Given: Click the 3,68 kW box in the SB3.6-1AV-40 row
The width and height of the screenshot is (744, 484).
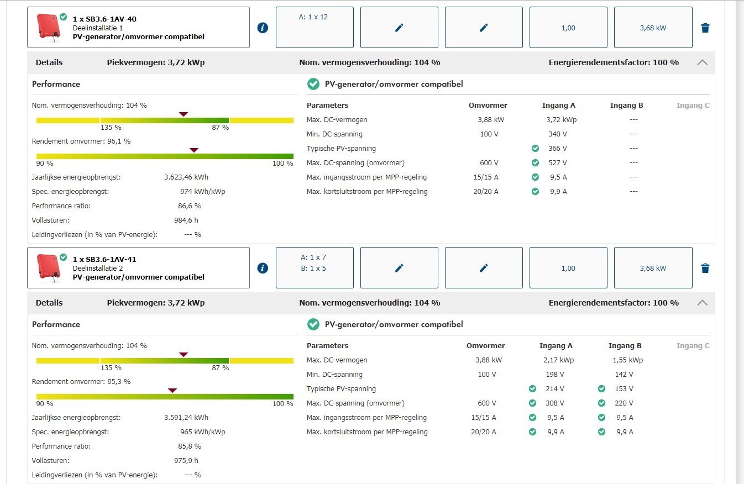Looking at the screenshot, I should pos(653,28).
